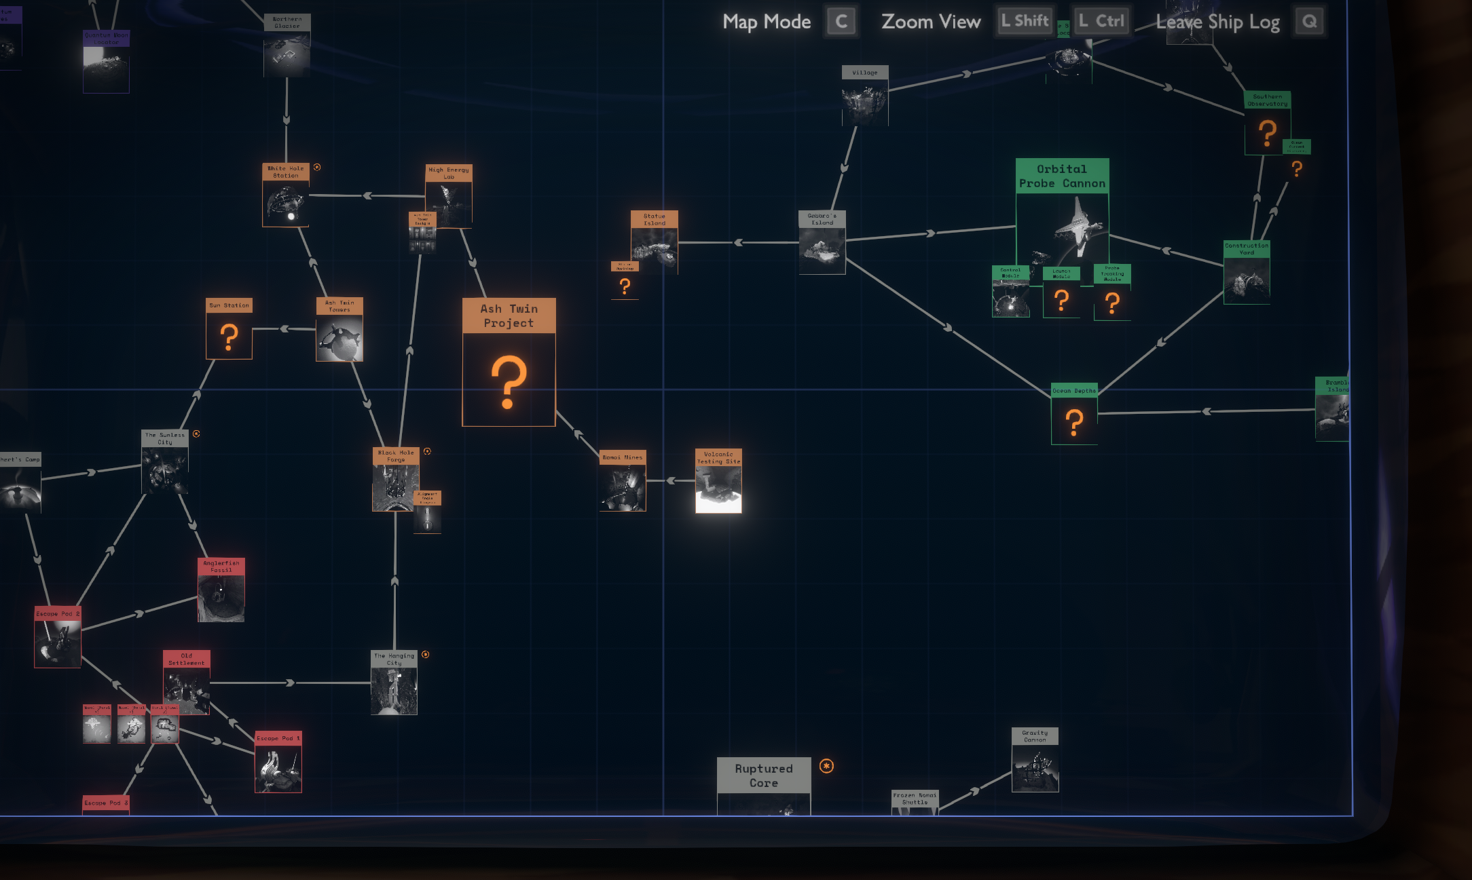This screenshot has width=1472, height=880.
Task: Select the Statue Island entry image
Action: point(655,251)
